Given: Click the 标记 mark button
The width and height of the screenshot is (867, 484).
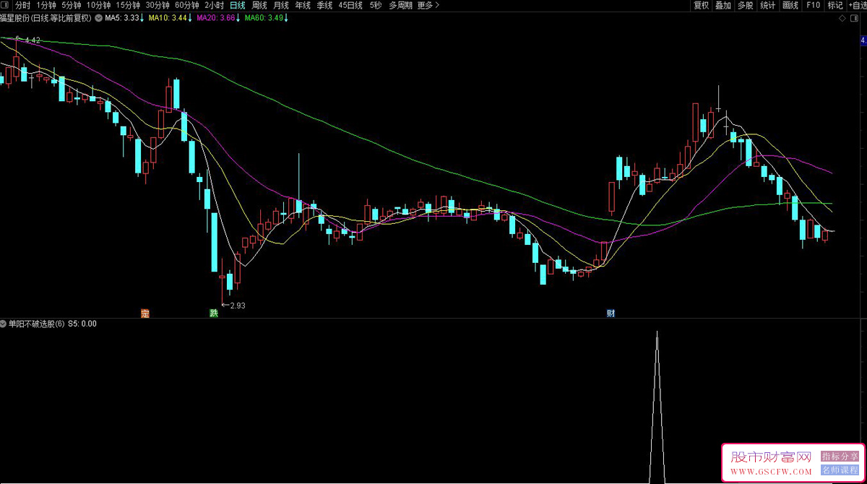Looking at the screenshot, I should coord(835,5).
